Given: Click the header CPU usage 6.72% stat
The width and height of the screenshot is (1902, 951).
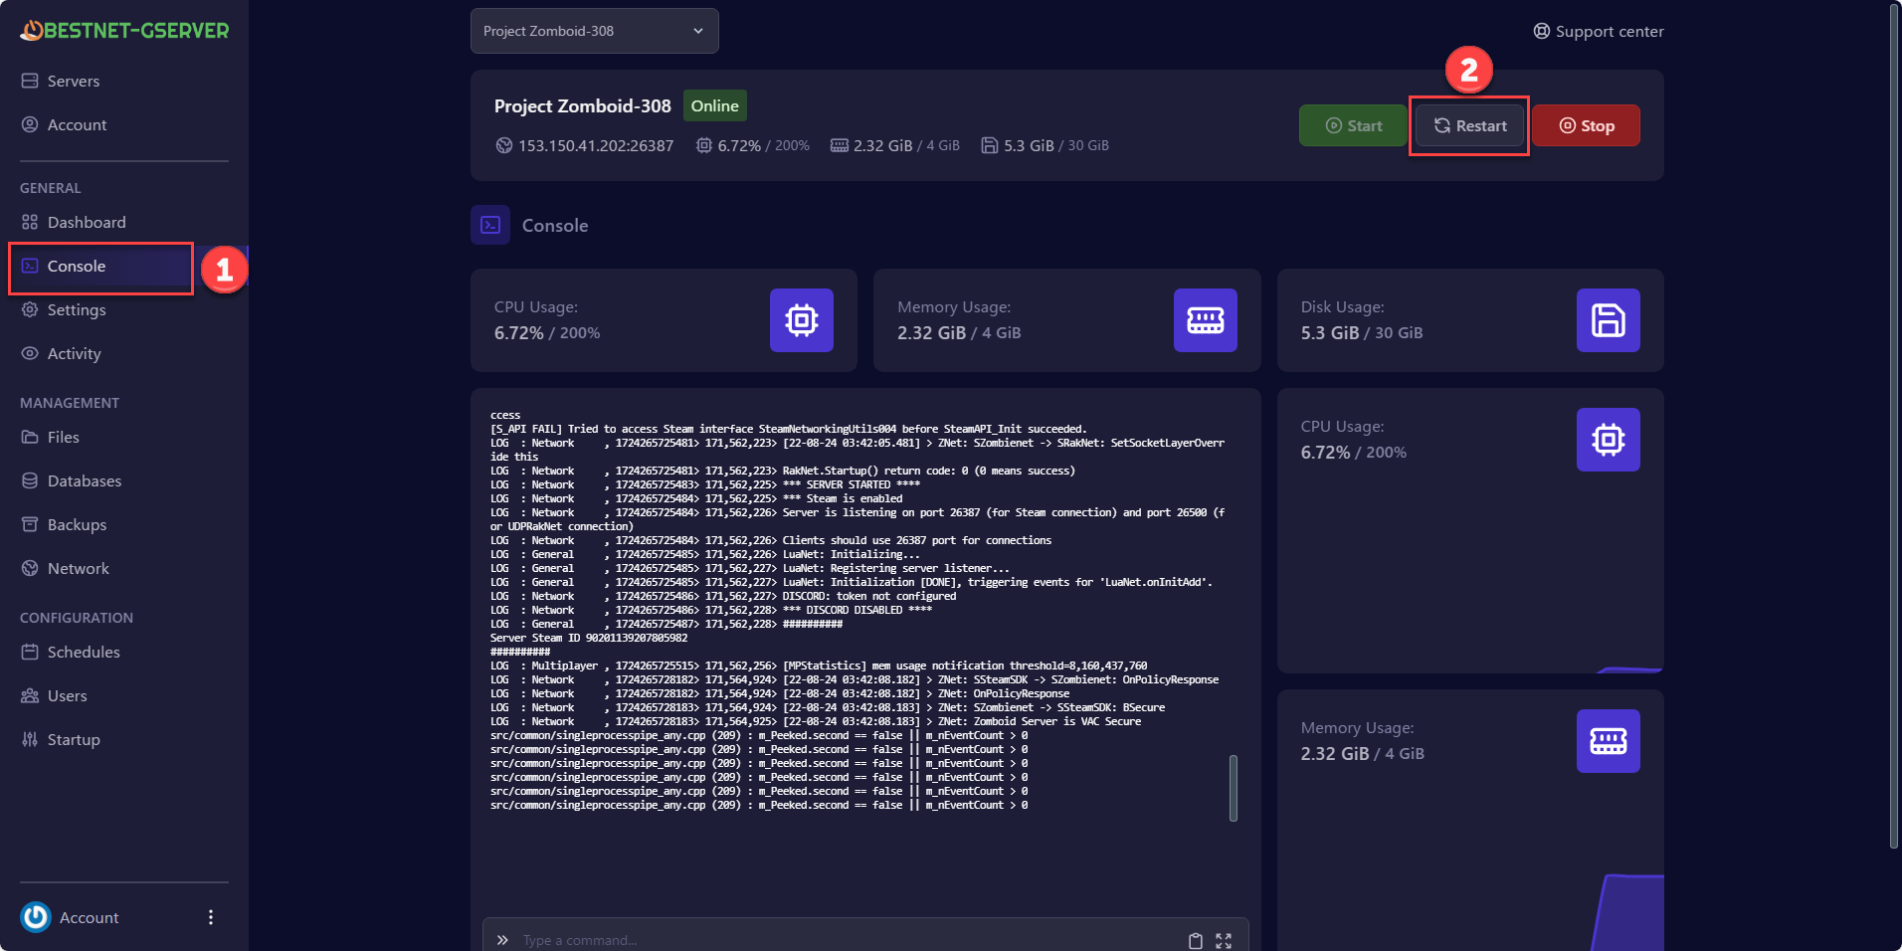Looking at the screenshot, I should 753,145.
